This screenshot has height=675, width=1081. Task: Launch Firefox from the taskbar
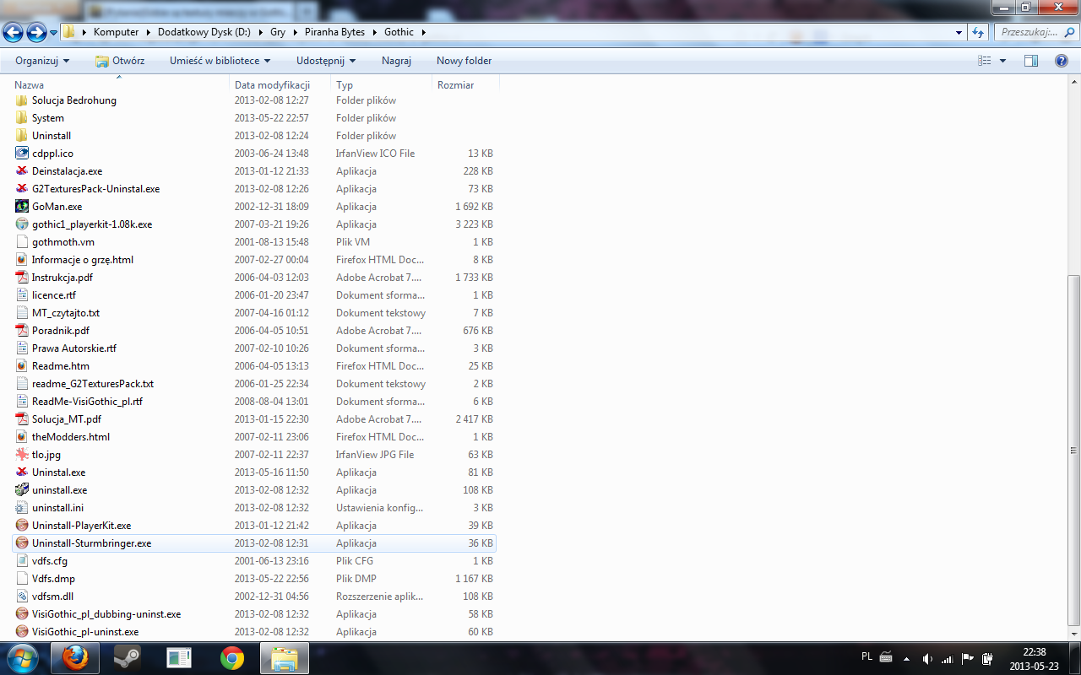(76, 658)
